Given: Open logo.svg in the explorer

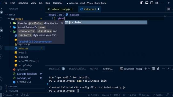Looking at the screenshot, I should (23, 57).
